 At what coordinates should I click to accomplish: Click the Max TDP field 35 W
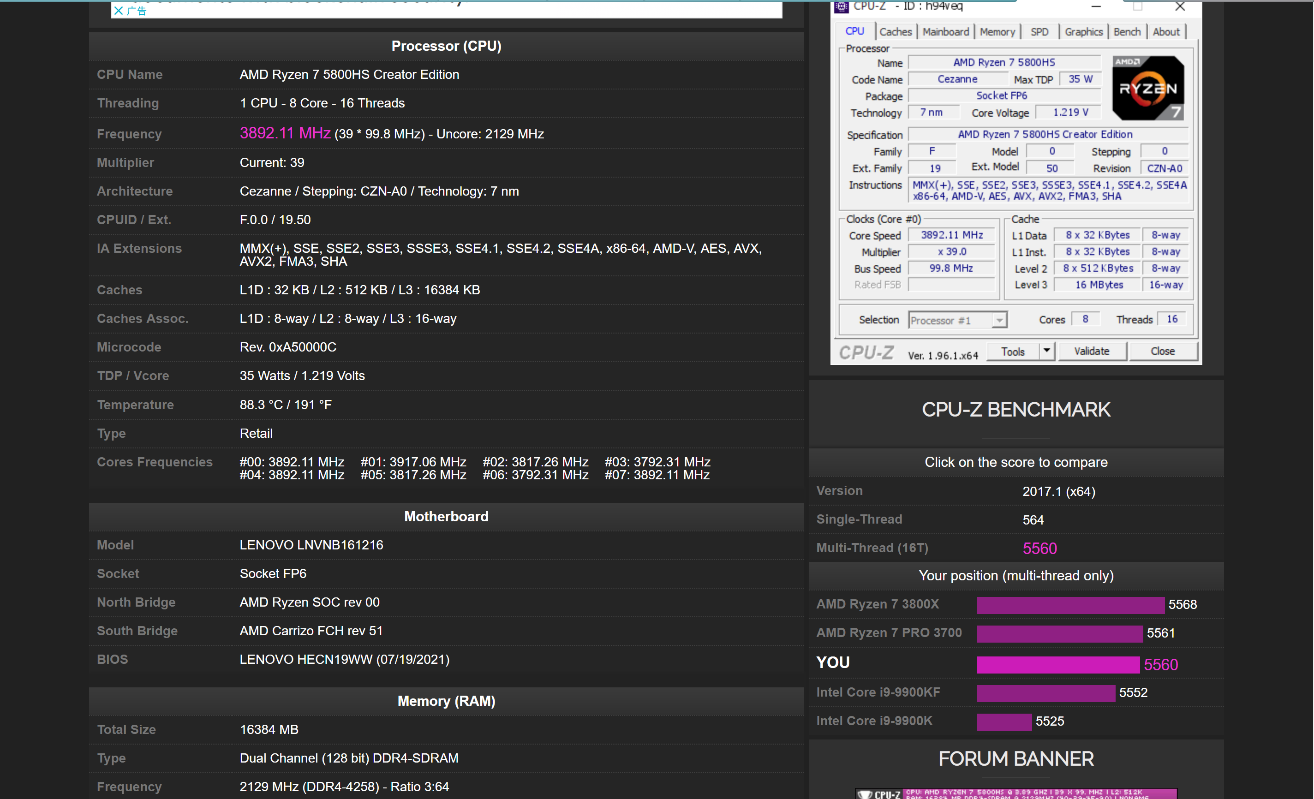pos(1081,79)
